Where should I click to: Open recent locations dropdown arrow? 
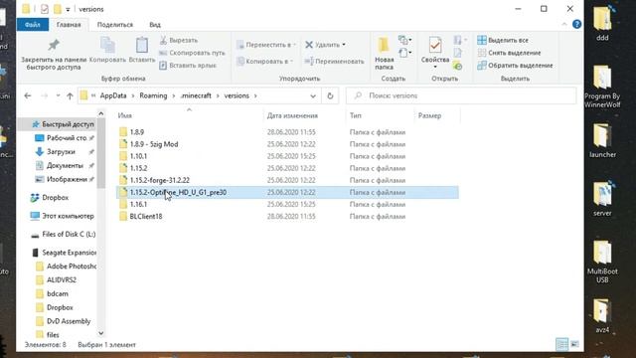(x=58, y=95)
